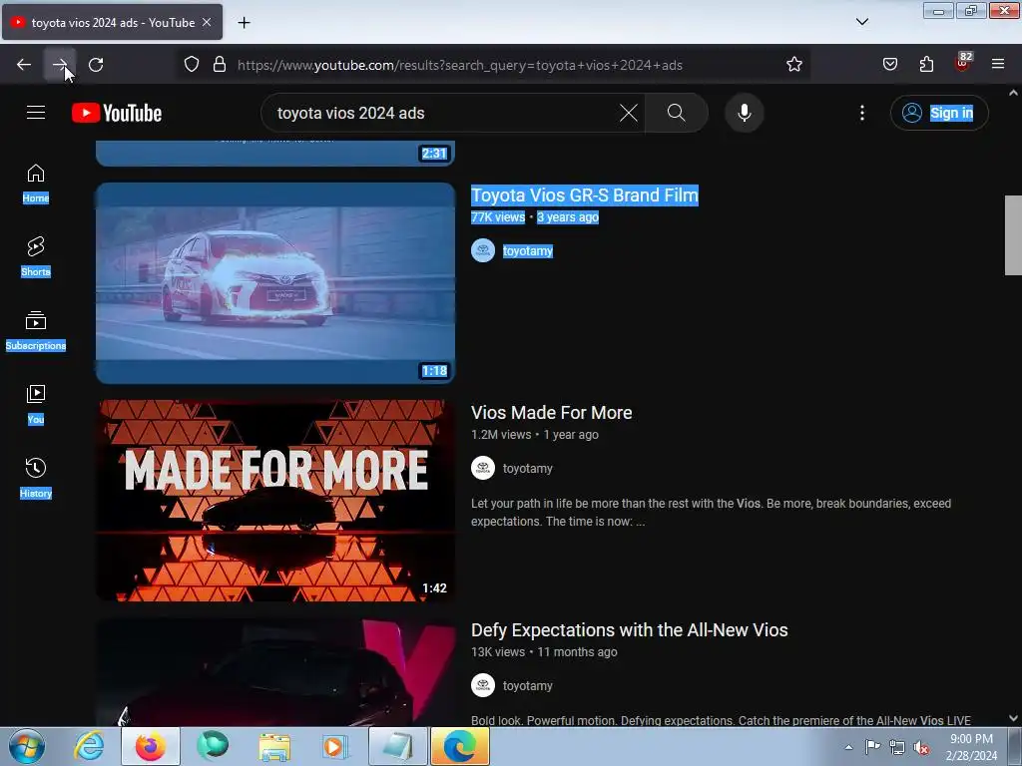The height and width of the screenshot is (766, 1022).
Task: Open the notepad taskbar icon
Action: point(398,746)
